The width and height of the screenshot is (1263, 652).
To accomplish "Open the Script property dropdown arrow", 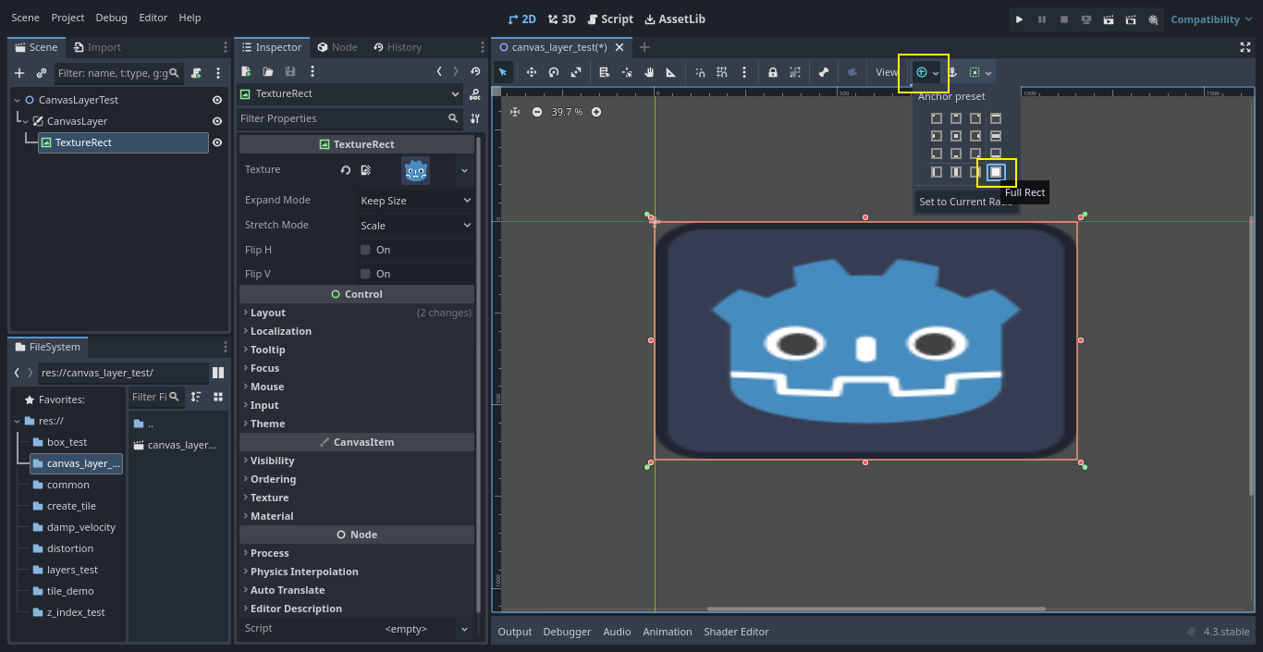I will [x=464, y=629].
